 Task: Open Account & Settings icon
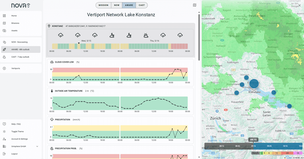click(4, 139)
